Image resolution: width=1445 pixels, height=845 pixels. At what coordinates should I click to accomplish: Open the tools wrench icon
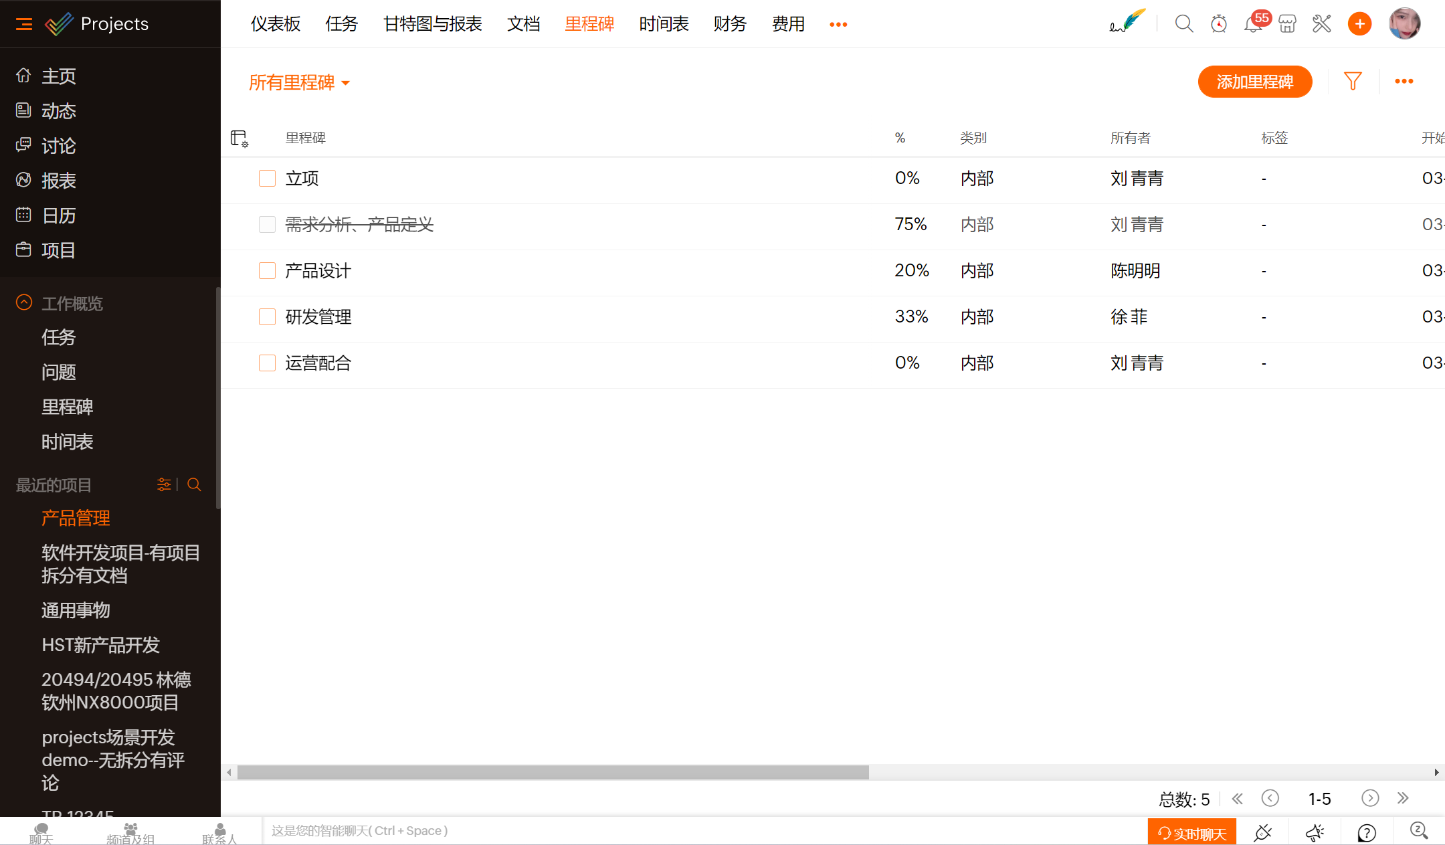pyautogui.click(x=1321, y=24)
